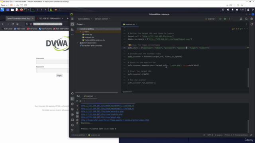Open the Version control dropdown

pos(102,19)
